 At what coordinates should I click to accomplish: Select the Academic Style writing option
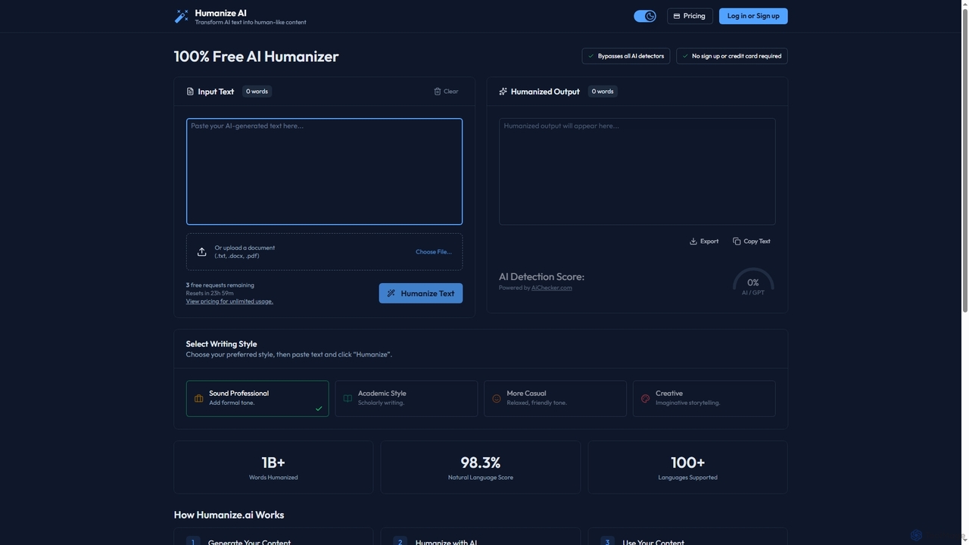[407, 398]
